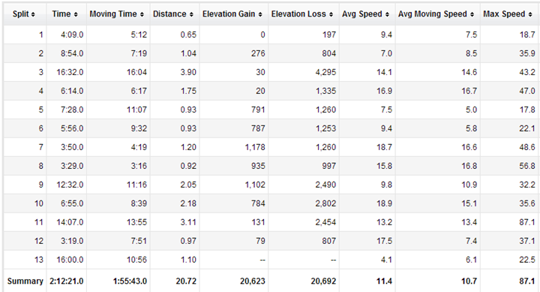The height and width of the screenshot is (292, 540).
Task: Sort by Avg Moving Speed header
Action: pos(436,14)
